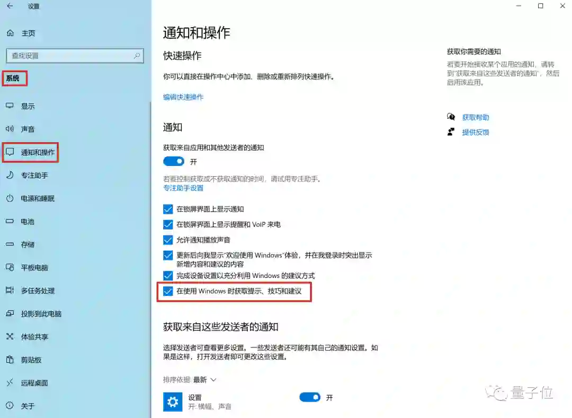Click the back arrow icon in Settings
The image size is (572, 418).
coord(10,6)
